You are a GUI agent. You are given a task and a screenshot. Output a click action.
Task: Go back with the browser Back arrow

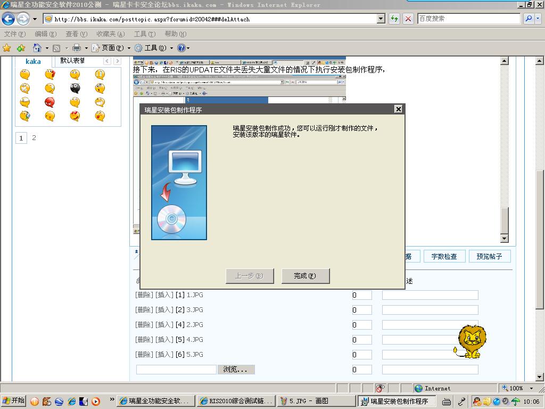tap(8, 19)
